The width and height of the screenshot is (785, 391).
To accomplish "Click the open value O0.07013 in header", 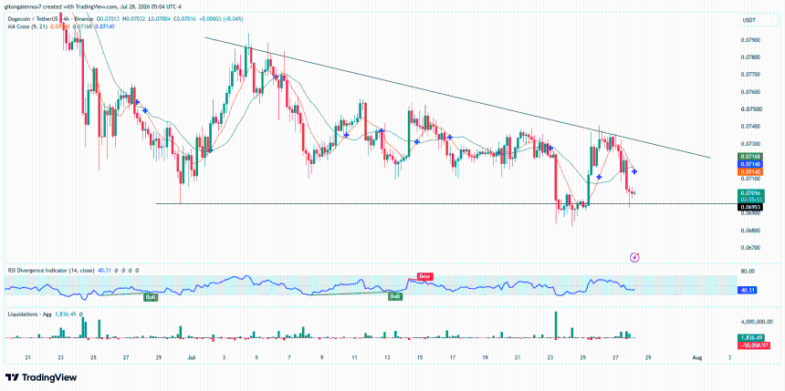I will pos(107,19).
